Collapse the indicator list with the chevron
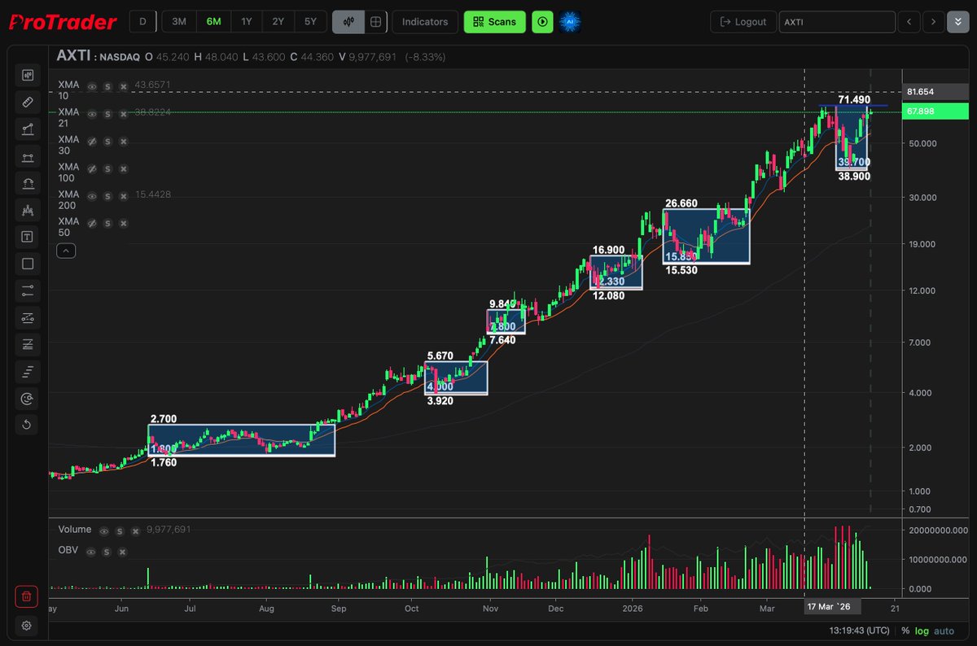The width and height of the screenshot is (977, 646). click(65, 251)
